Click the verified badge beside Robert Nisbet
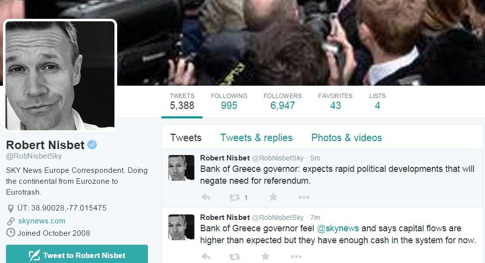The image size is (485, 263). 92,145
